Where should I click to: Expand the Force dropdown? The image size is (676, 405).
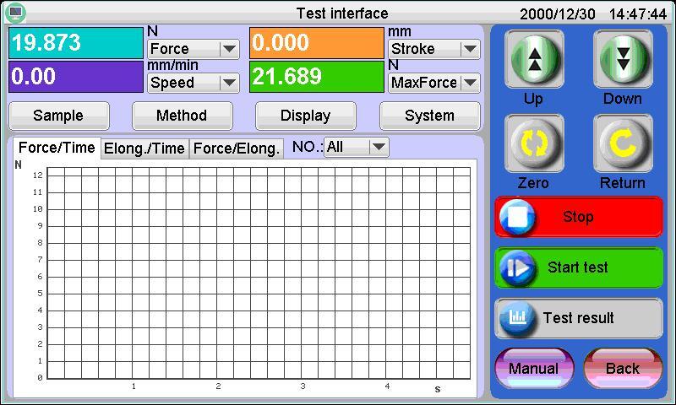(x=229, y=49)
